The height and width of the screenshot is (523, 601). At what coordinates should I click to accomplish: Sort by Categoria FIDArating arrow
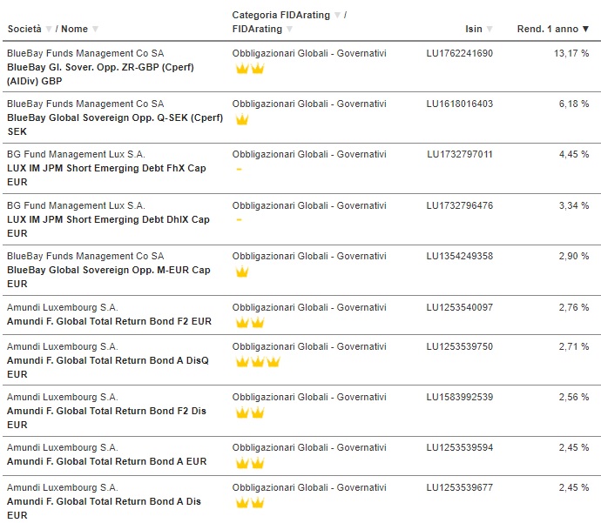click(x=337, y=16)
